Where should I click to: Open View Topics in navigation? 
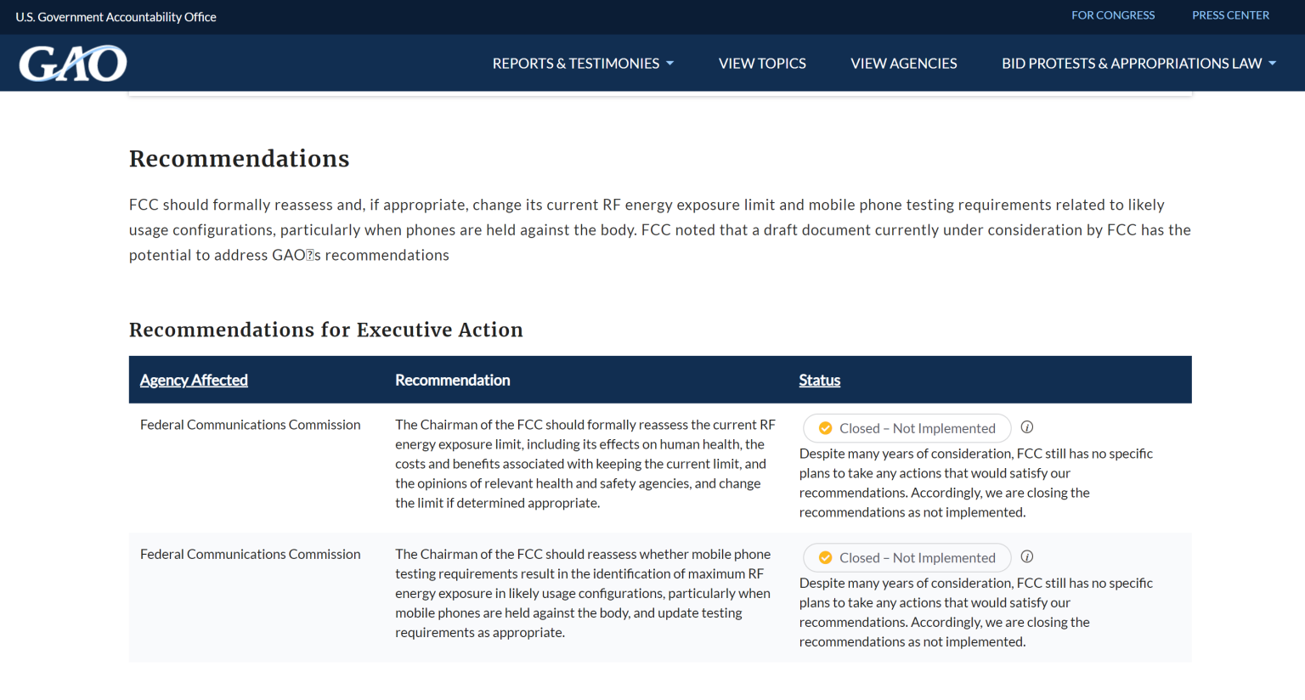pyautogui.click(x=762, y=64)
